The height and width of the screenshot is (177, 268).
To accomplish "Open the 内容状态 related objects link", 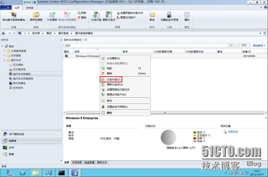I will pos(233,132).
